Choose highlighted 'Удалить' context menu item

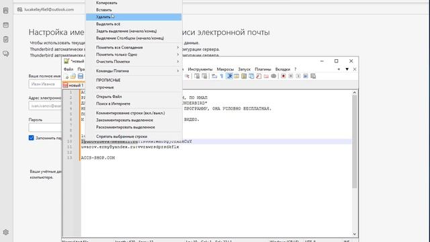pos(134,17)
